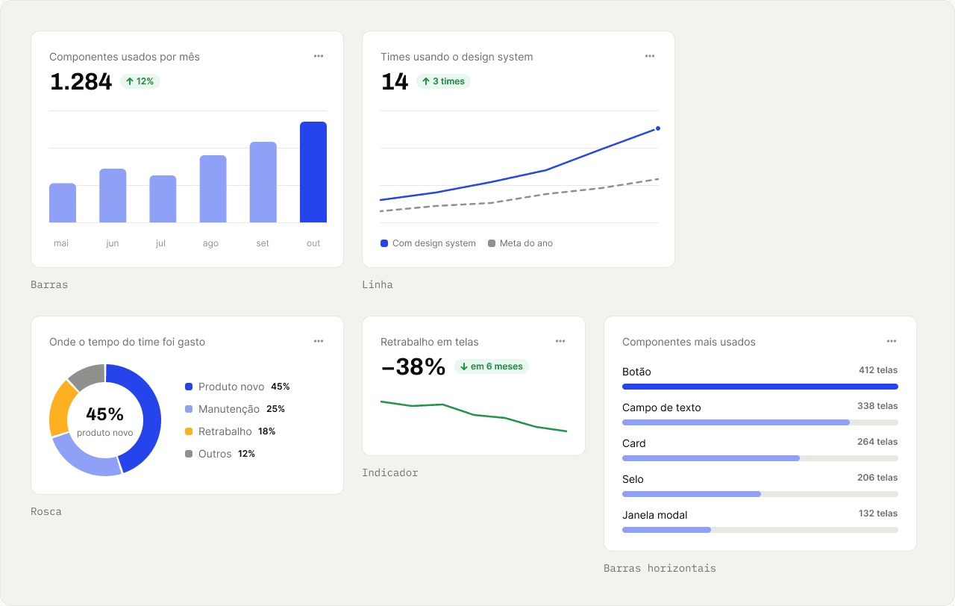Click the '45% produto novo' donut center label

tap(105, 421)
